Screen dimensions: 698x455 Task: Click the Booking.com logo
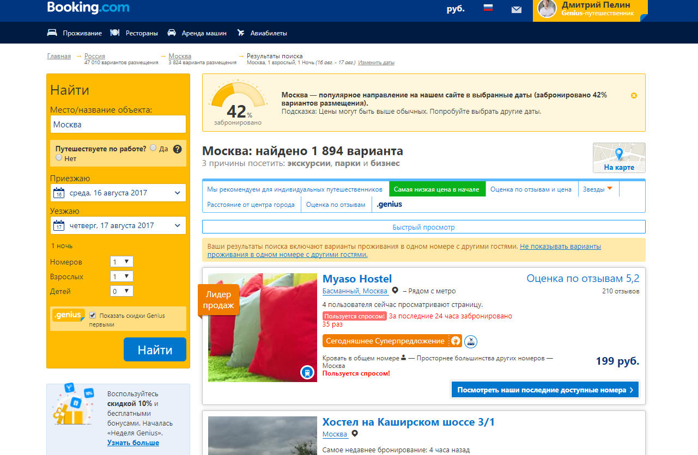click(88, 8)
